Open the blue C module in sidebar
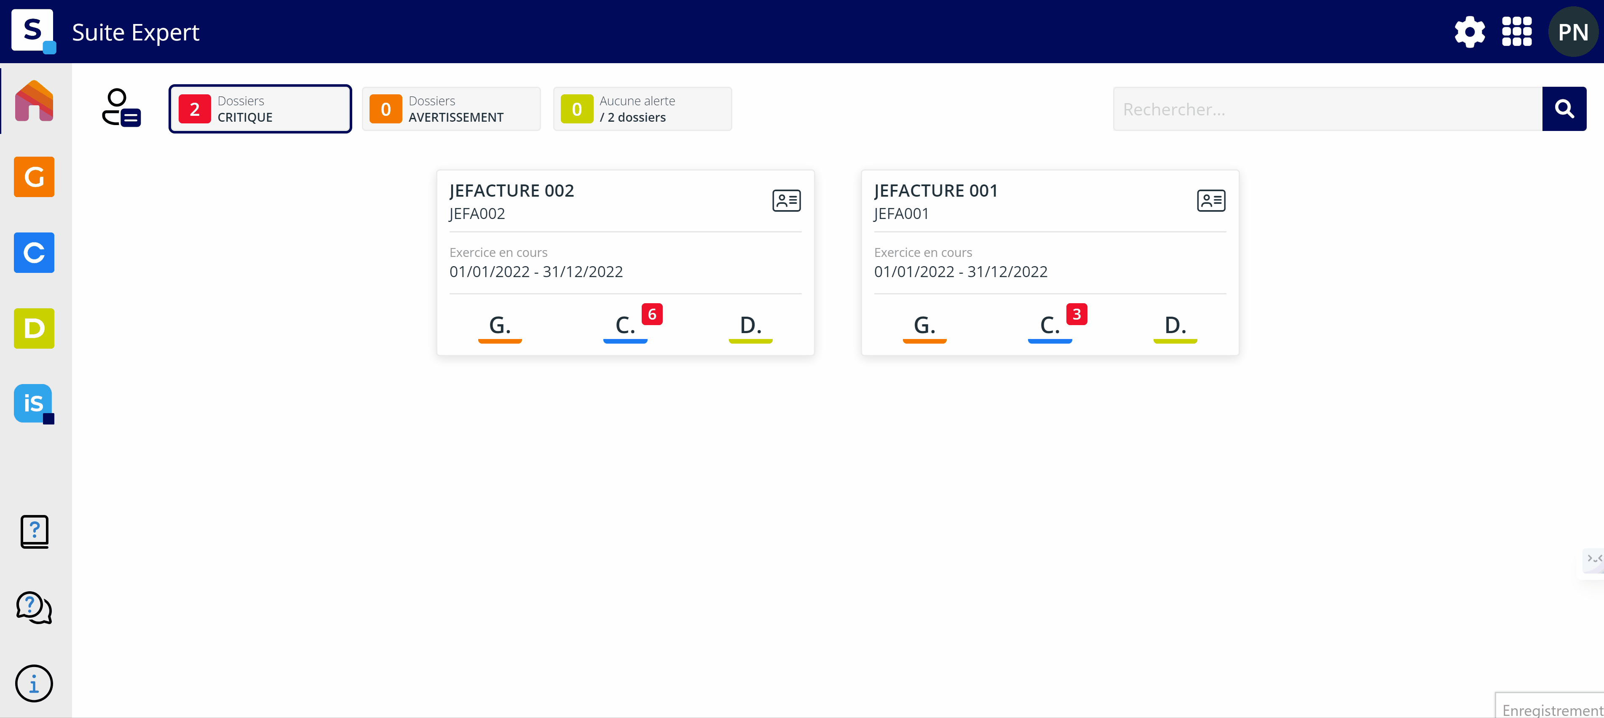Screen dimensions: 1604x718 coord(34,253)
